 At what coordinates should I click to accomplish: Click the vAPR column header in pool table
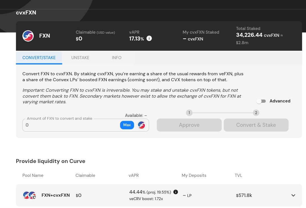pyautogui.click(x=134, y=175)
